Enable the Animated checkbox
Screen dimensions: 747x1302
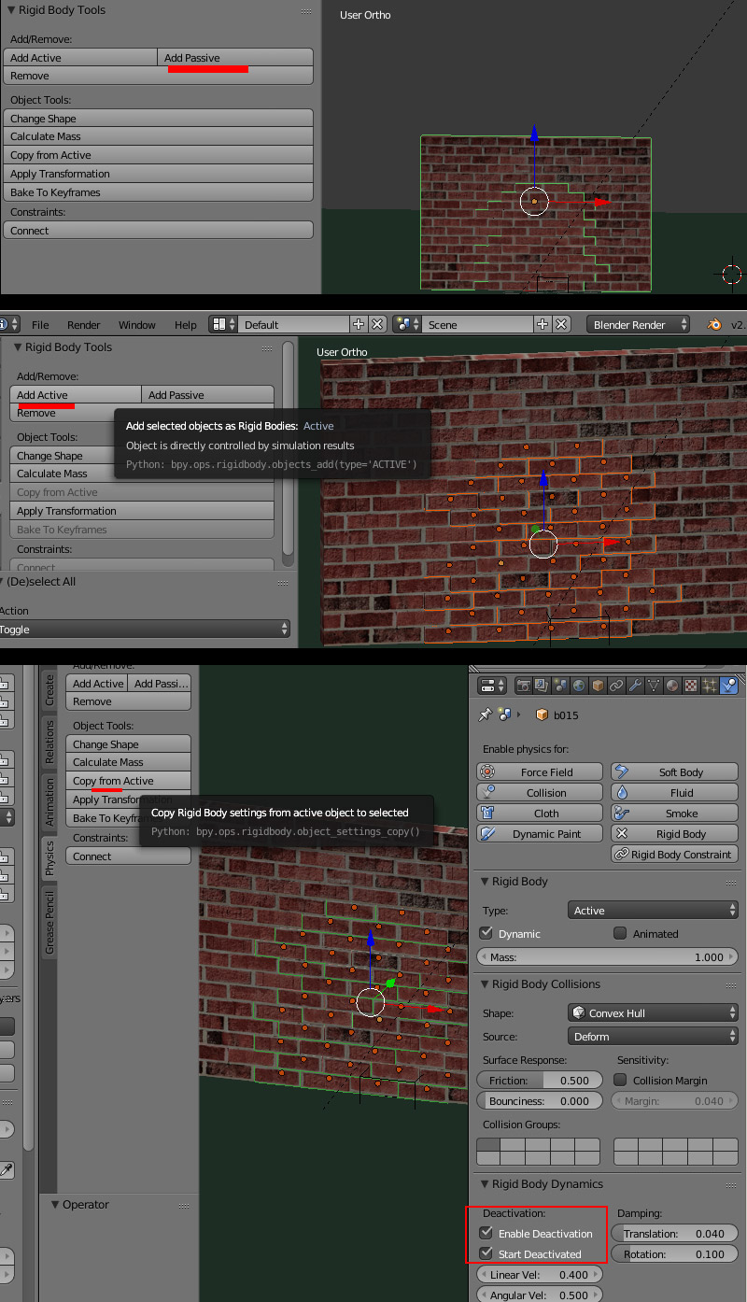click(620, 933)
